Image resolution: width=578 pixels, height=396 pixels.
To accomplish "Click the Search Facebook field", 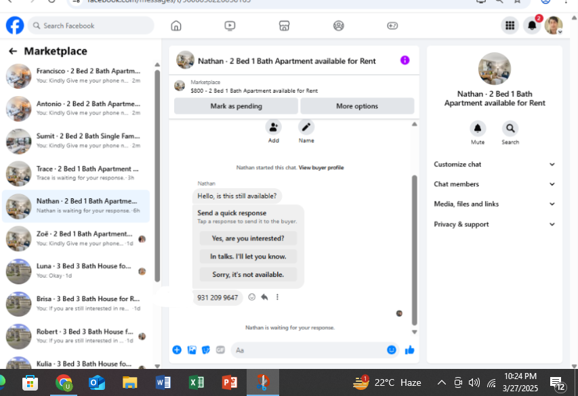I will 91,26.
